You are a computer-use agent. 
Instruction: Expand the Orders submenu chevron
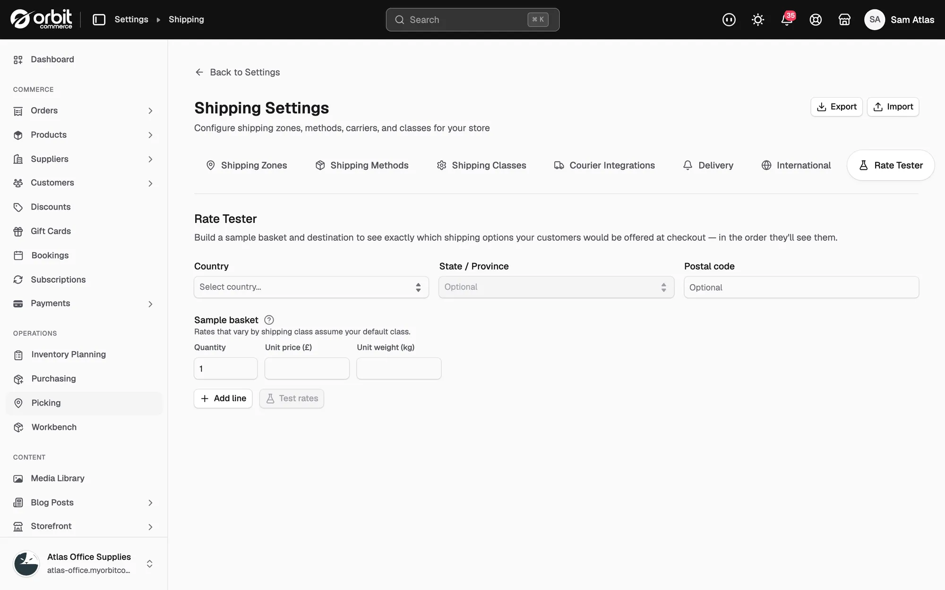(150, 110)
